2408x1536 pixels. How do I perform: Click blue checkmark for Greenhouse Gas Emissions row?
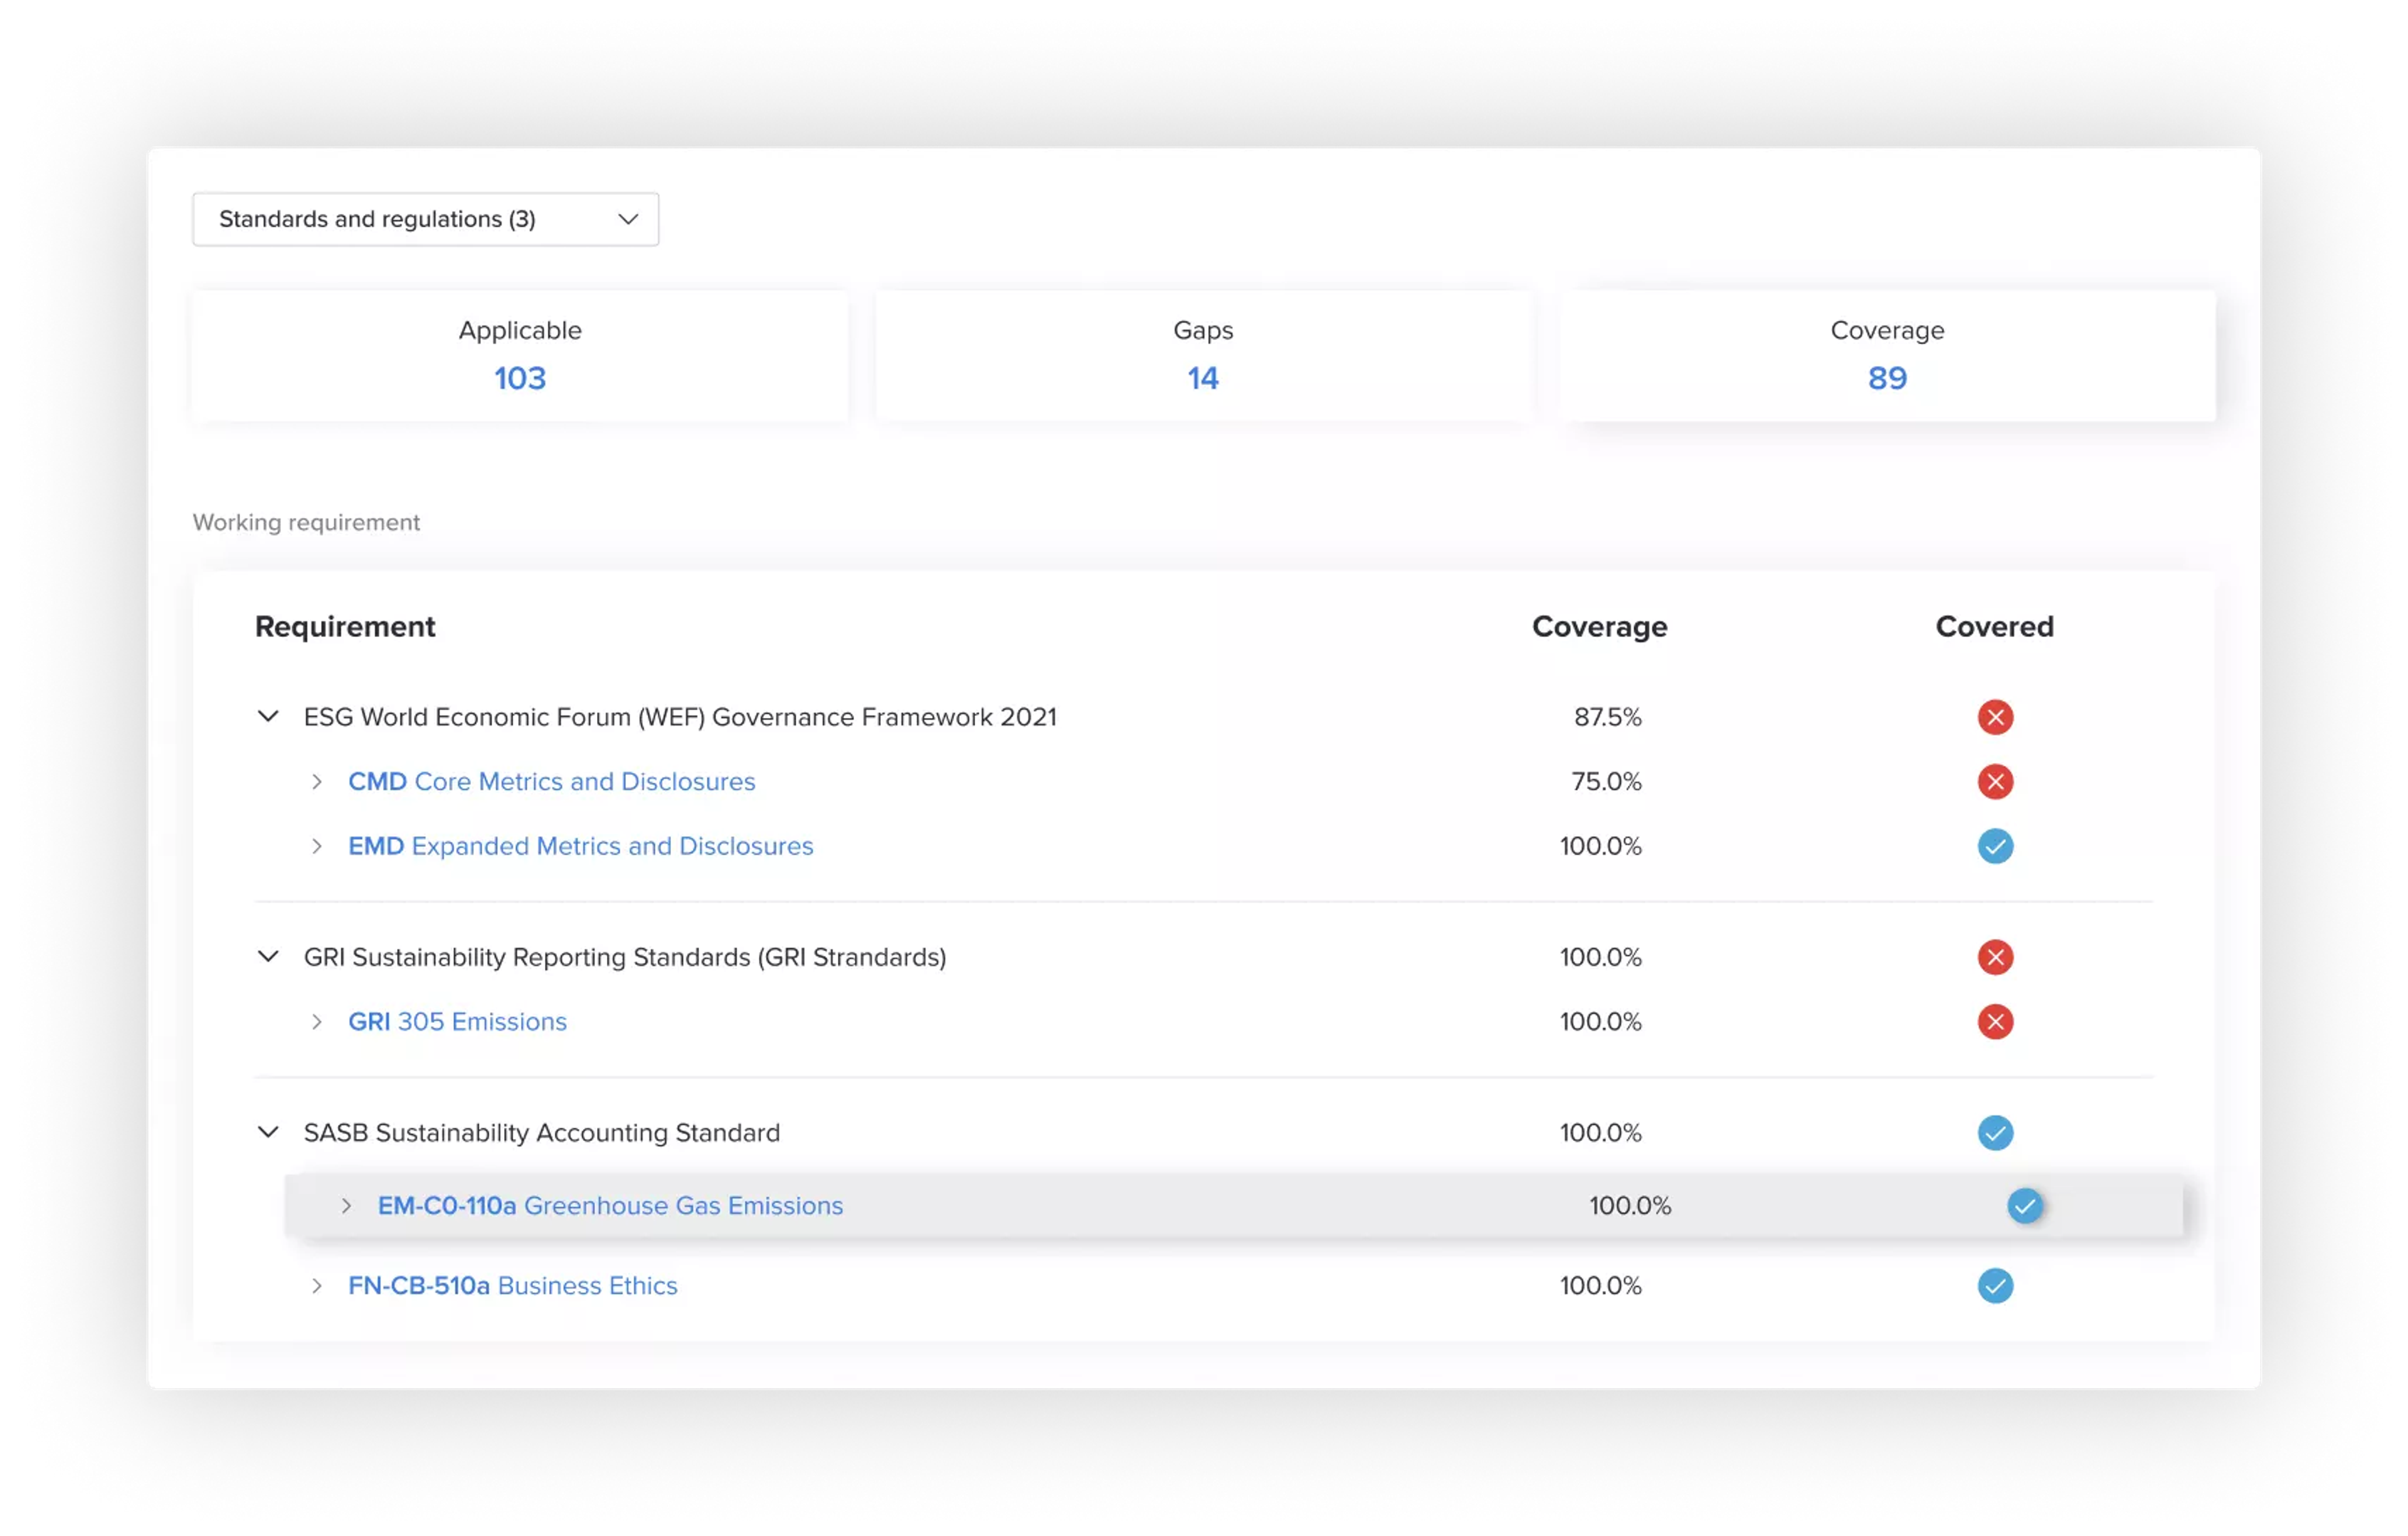[2024, 1206]
